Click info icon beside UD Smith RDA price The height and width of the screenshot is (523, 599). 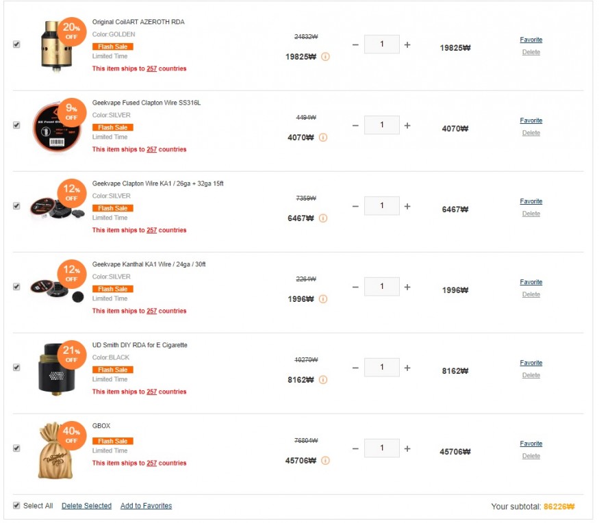click(323, 380)
